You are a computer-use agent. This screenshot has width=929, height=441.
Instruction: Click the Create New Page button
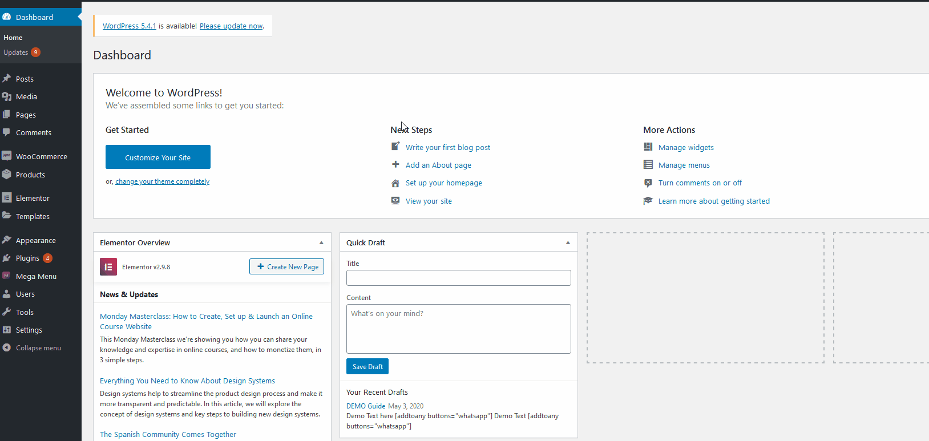(x=286, y=266)
